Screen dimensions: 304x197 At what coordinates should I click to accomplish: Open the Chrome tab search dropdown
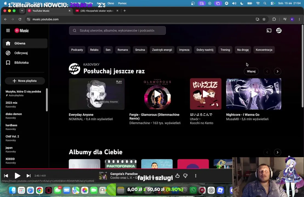pos(22,11)
